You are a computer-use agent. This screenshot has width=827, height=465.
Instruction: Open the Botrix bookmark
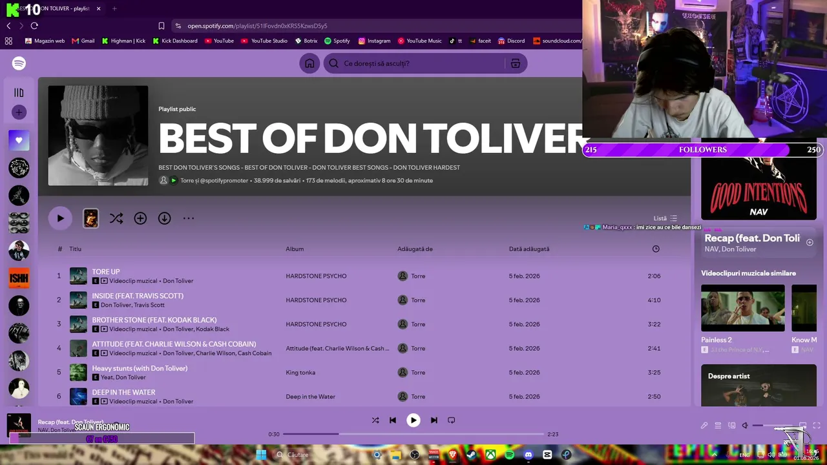pyautogui.click(x=306, y=41)
